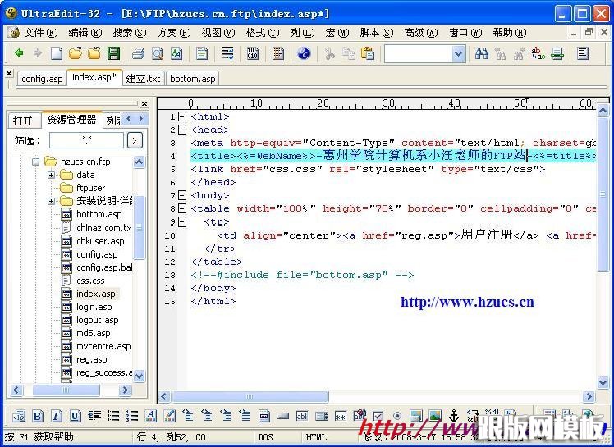This screenshot has width=614, height=447.
Task: Select css.css in the file tree
Action: [x=90, y=281]
